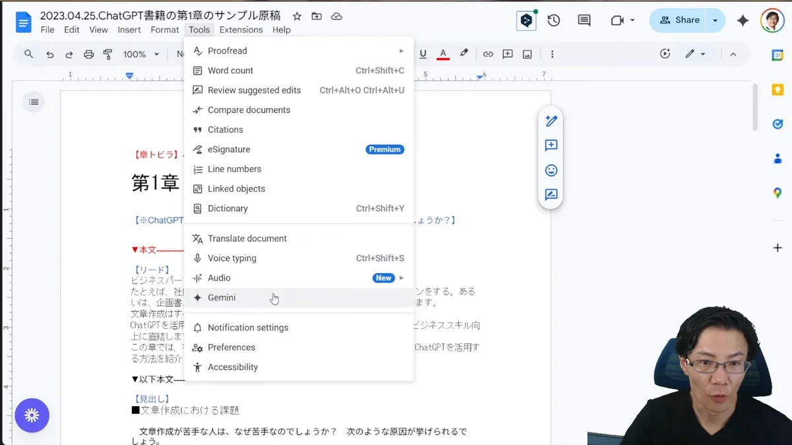Star this document
Screen dimensions: 792x445
(297, 16)
